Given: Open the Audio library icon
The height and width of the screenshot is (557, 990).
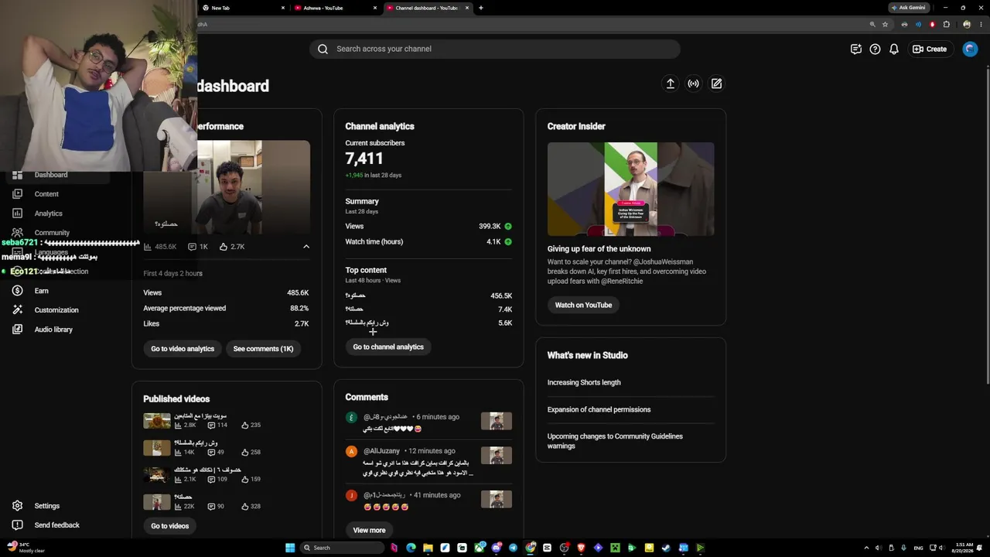Looking at the screenshot, I should pos(17,330).
